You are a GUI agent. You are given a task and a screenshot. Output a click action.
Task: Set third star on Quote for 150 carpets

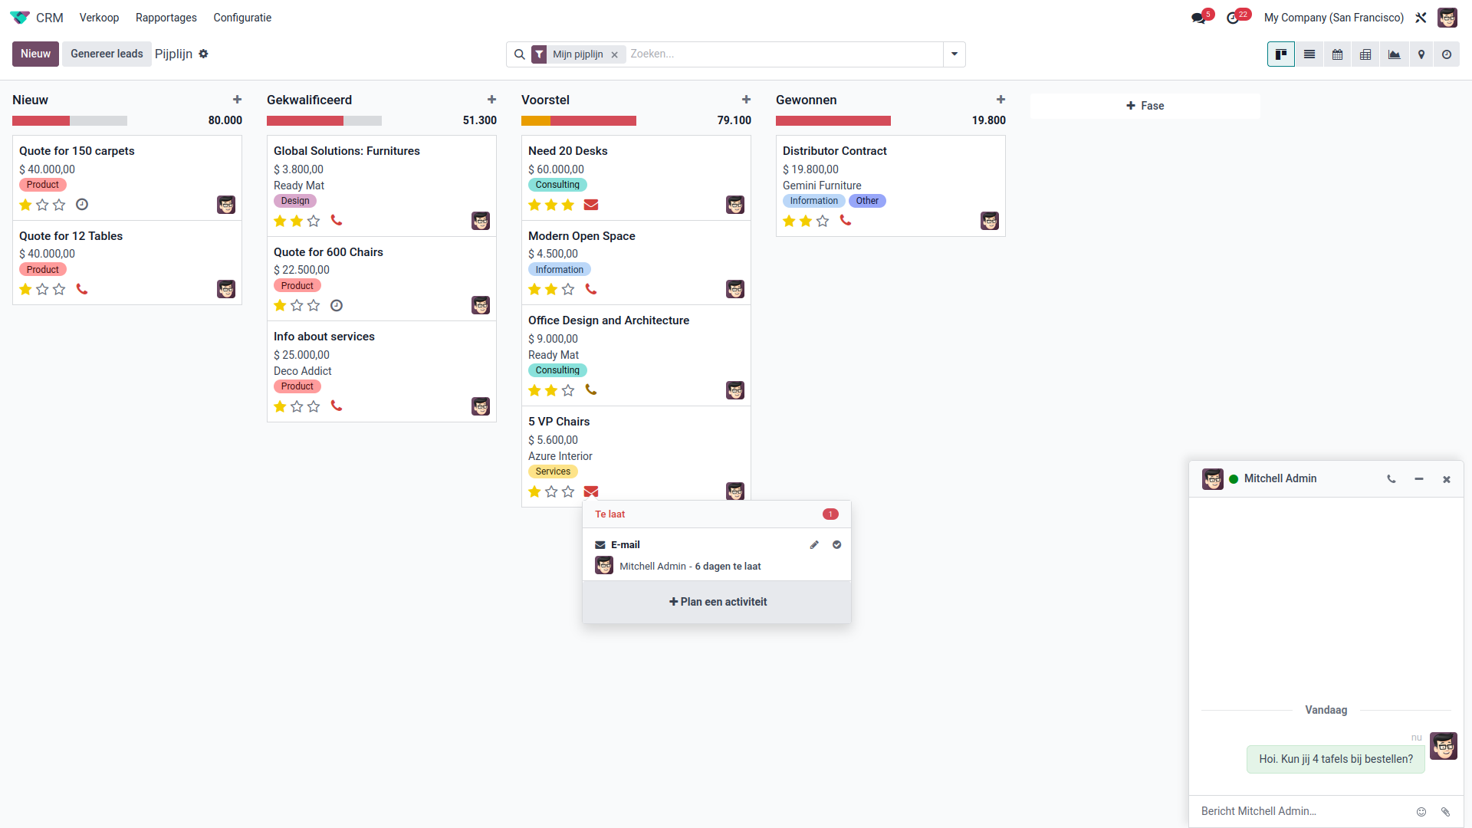(59, 205)
